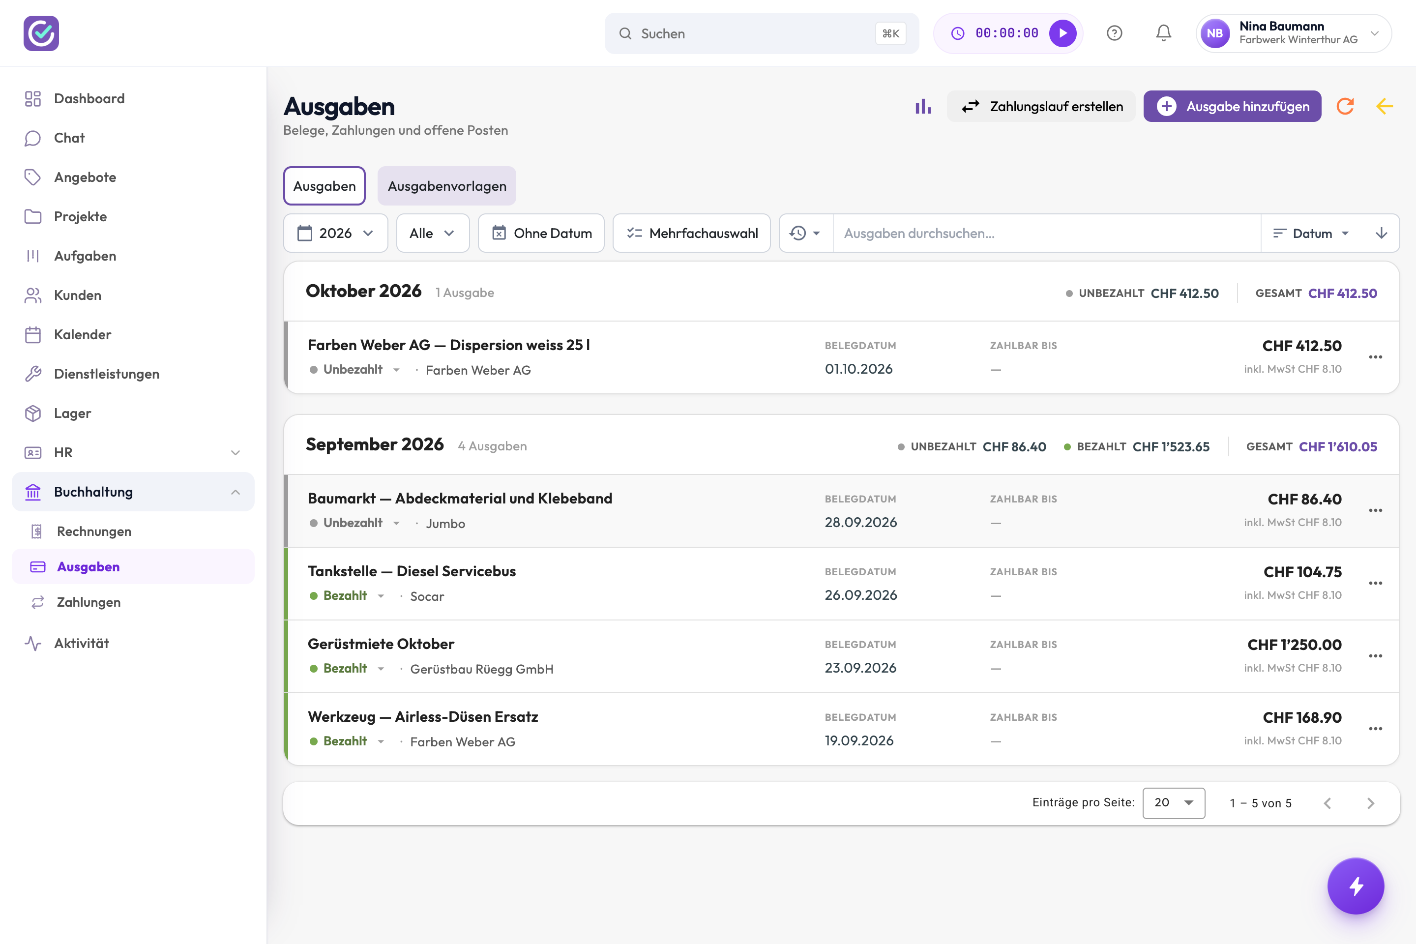Viewport: 1416px width, 944px height.
Task: Open the Datum sort dropdown
Action: point(1311,233)
